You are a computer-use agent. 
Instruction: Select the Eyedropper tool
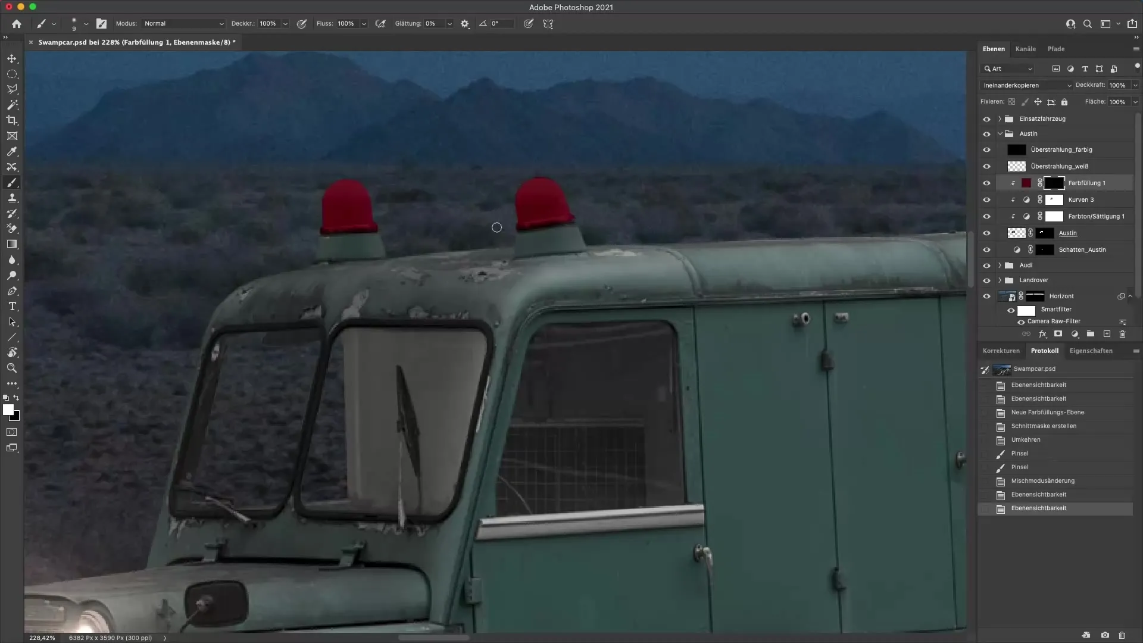12,151
